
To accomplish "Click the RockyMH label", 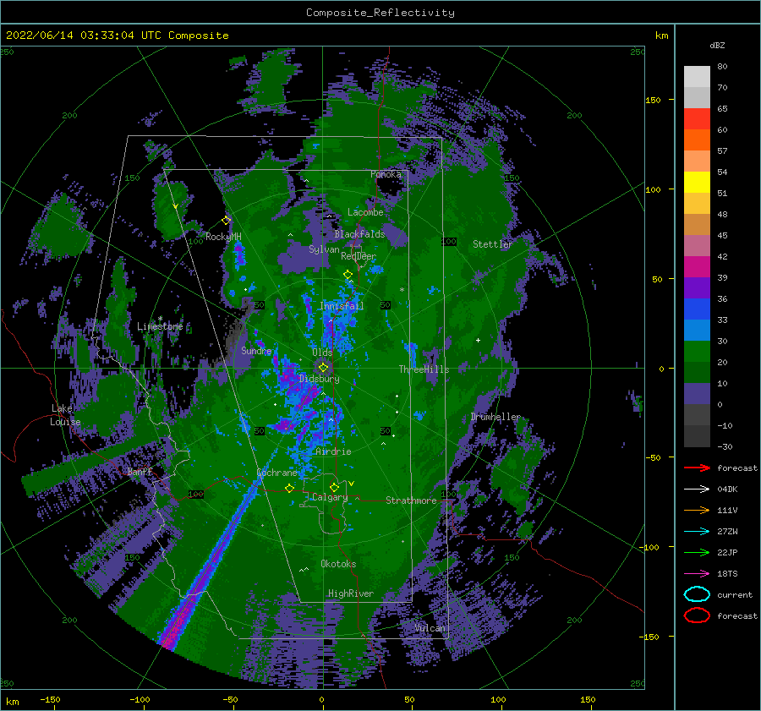I will 223,237.
